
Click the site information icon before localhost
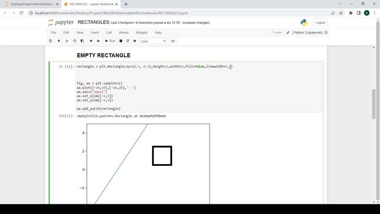point(31,13)
